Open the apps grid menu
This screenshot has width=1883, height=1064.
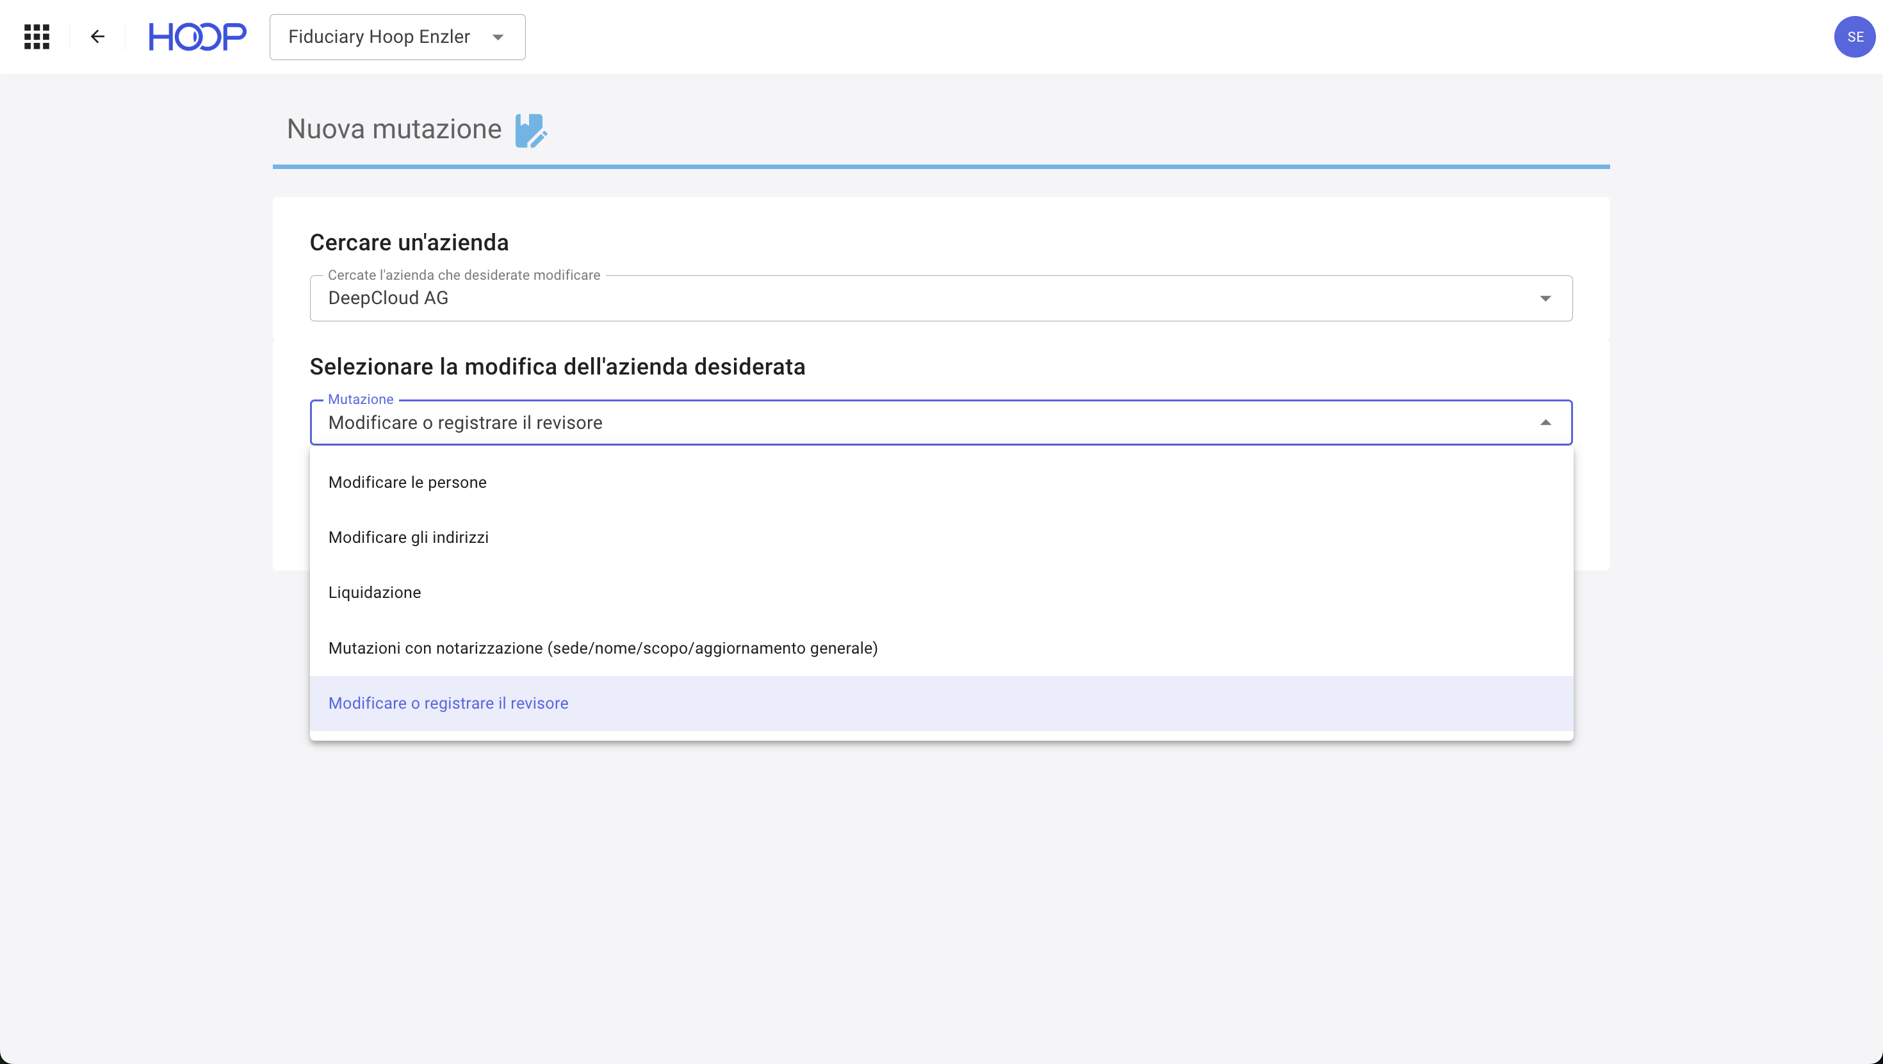pyautogui.click(x=37, y=36)
